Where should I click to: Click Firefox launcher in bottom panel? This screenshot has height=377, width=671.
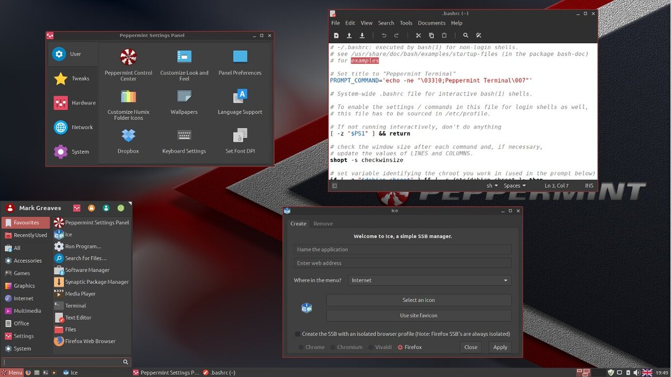point(28,373)
